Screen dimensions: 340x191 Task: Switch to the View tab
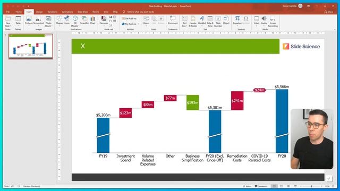[106, 12]
